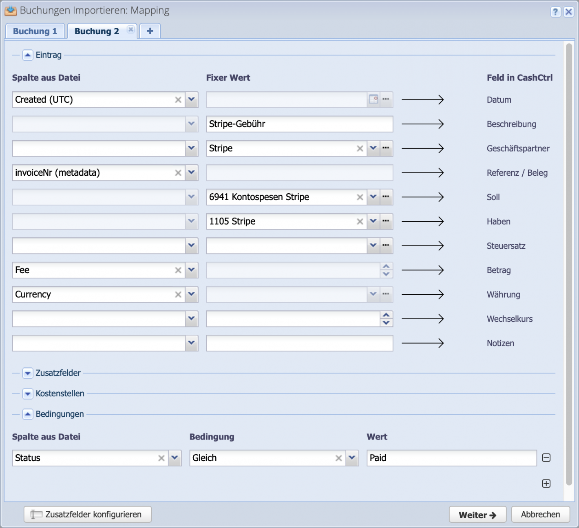Increase Wechselkurs using the up stepper arrow
The width and height of the screenshot is (579, 528).
coord(386,316)
